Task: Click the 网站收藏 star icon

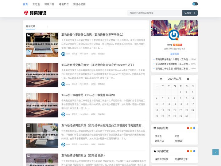Action: (x=155, y=151)
